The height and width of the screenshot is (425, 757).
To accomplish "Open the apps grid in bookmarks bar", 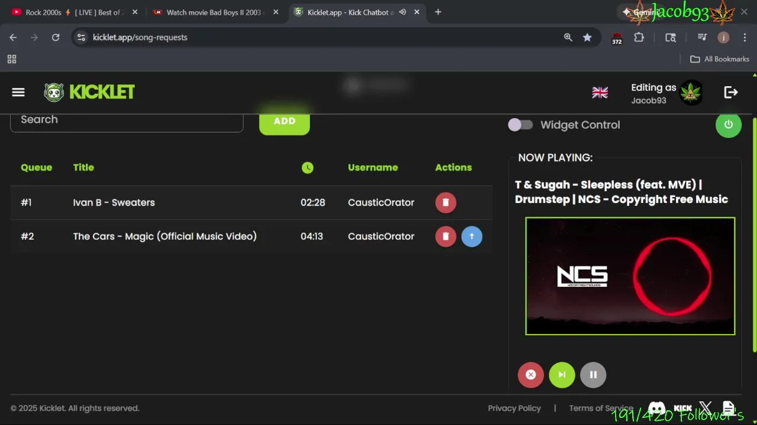I will pyautogui.click(x=12, y=59).
